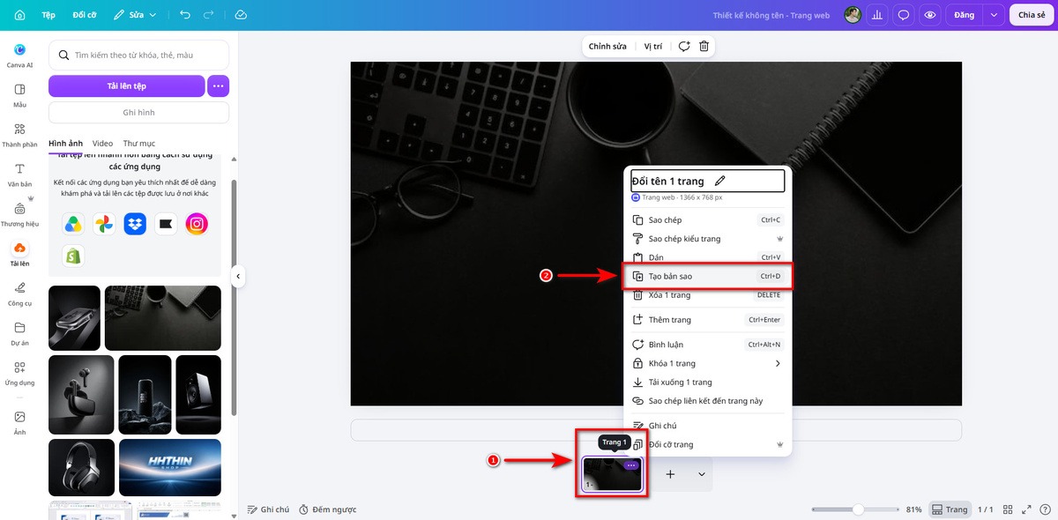
Task: Open the Ảnh photos panel
Action: (x=19, y=421)
